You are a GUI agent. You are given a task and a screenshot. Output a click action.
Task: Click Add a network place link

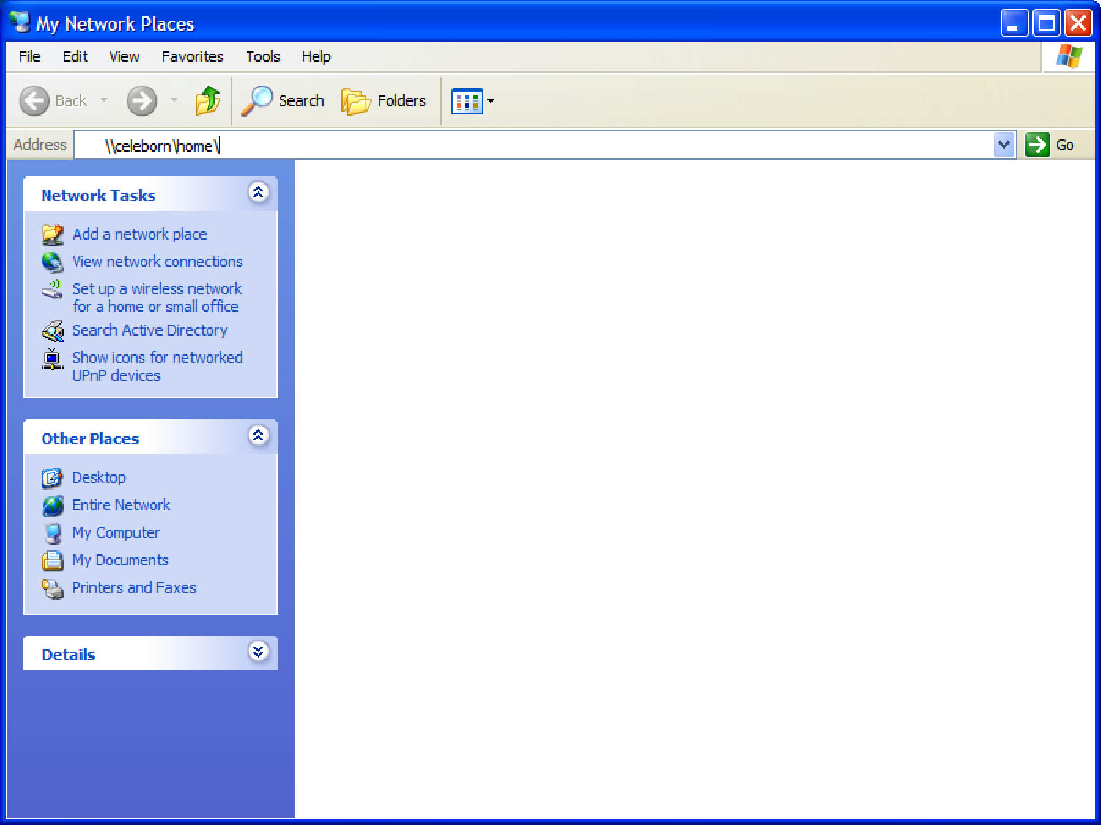(x=139, y=234)
